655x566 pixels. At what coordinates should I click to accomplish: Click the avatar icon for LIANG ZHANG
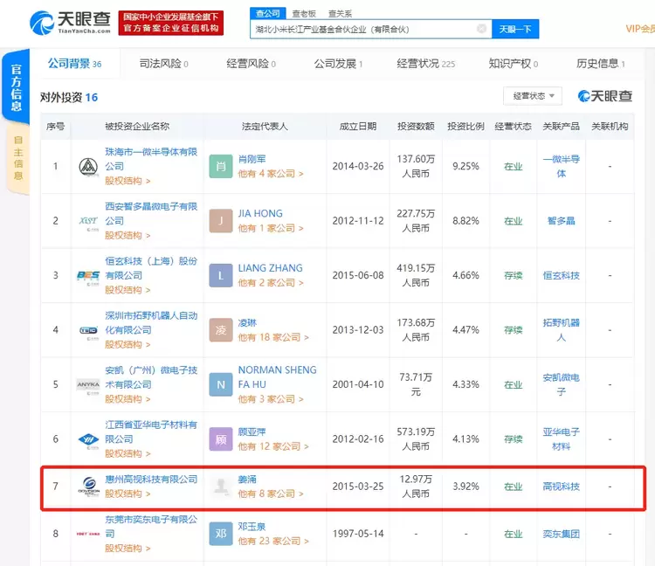pos(221,275)
